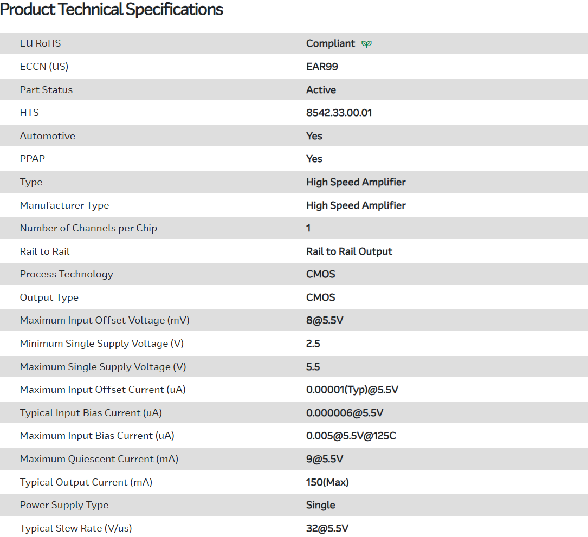This screenshot has width=588, height=537.
Task: Select the Maximum Input Offset Voltage value
Action: [x=325, y=320]
